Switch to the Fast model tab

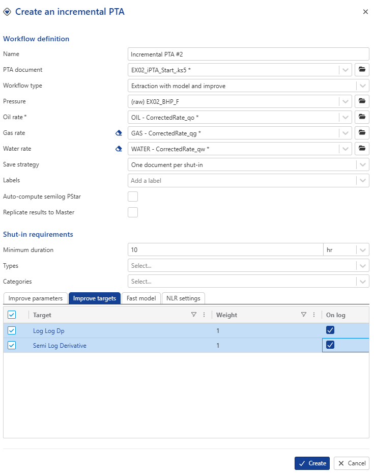141,298
